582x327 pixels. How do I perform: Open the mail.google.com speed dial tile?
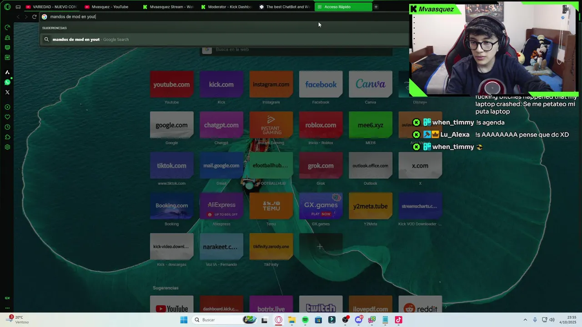point(221,165)
